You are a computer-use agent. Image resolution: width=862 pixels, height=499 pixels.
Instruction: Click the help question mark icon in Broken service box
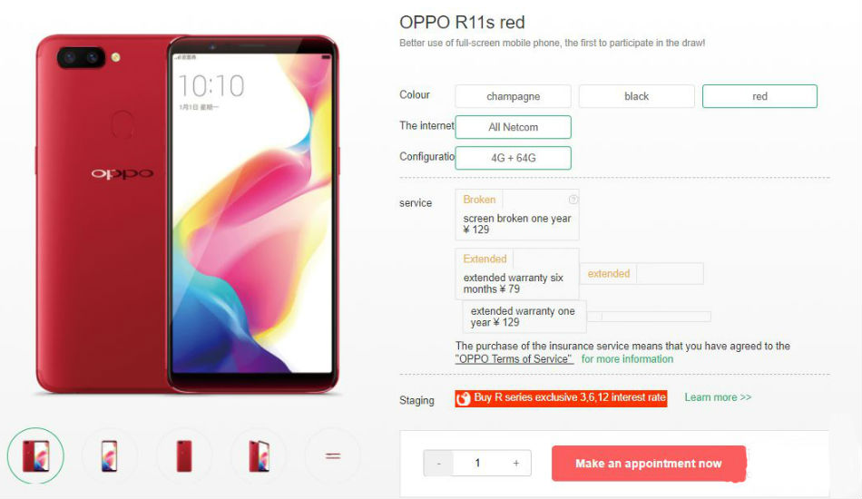[573, 200]
